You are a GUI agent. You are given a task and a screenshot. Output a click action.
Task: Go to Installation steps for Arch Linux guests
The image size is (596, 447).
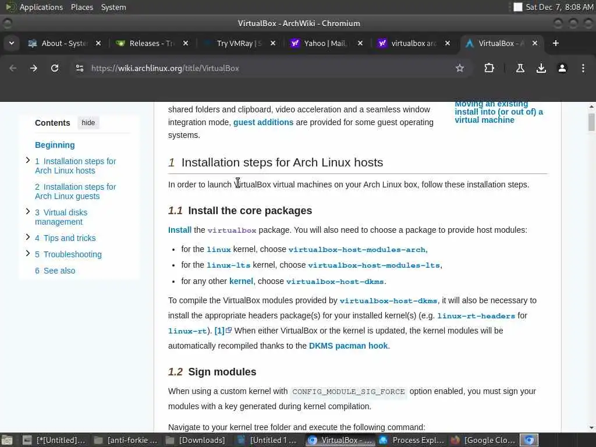tap(75, 191)
